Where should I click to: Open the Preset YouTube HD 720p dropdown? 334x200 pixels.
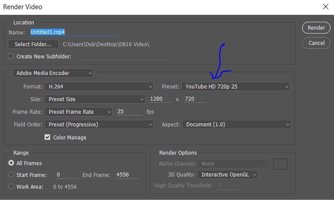pos(236,87)
